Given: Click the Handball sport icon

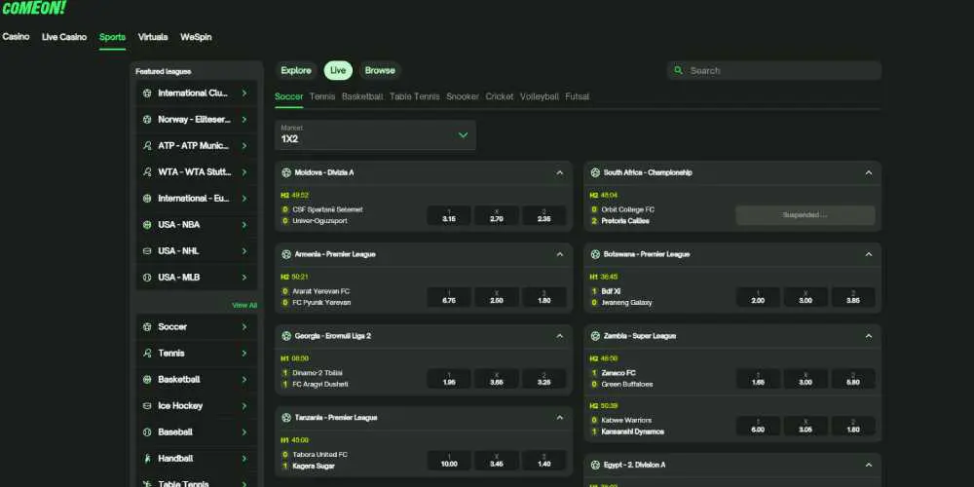Looking at the screenshot, I should [147, 459].
